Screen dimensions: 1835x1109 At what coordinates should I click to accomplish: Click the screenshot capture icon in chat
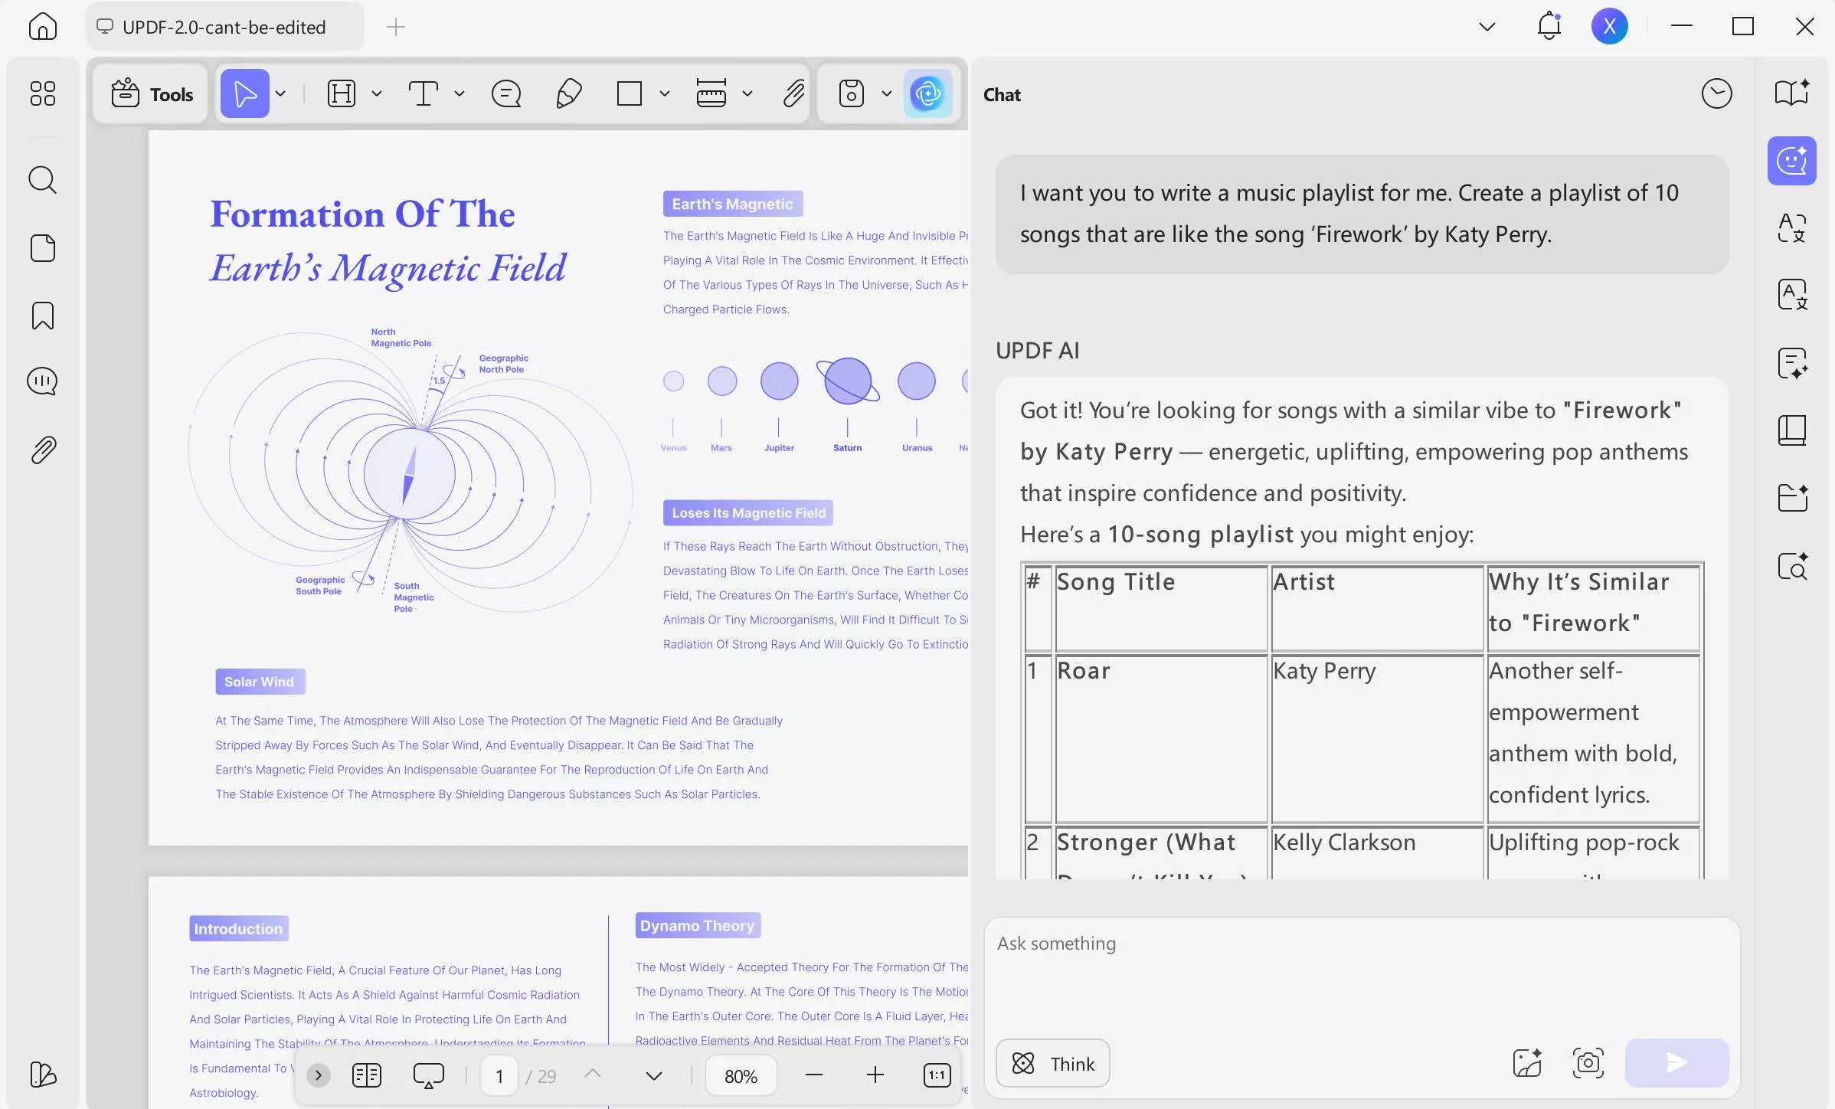coord(1588,1063)
